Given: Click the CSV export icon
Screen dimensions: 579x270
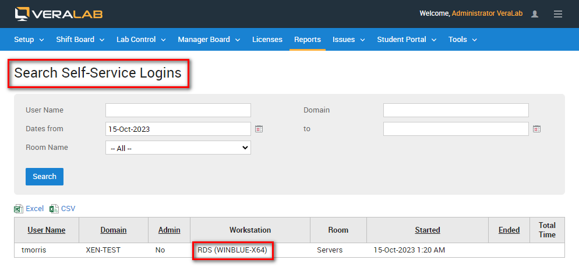Looking at the screenshot, I should (x=54, y=209).
